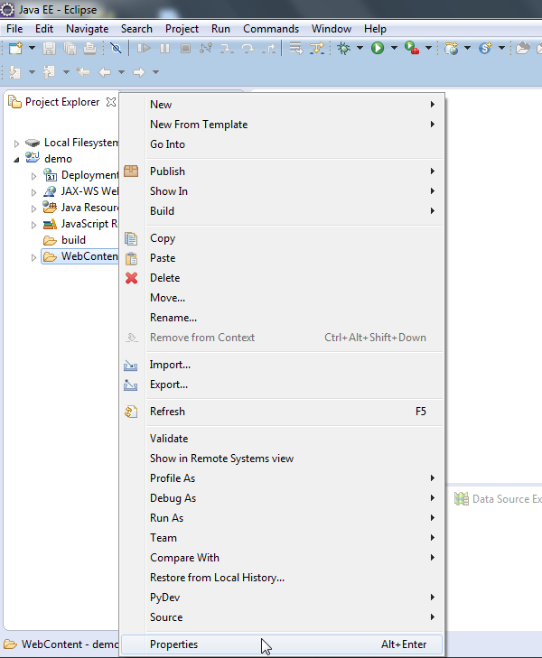This screenshot has width=542, height=658.
Task: Open the Debug dropdown arrow
Action: coord(360,48)
